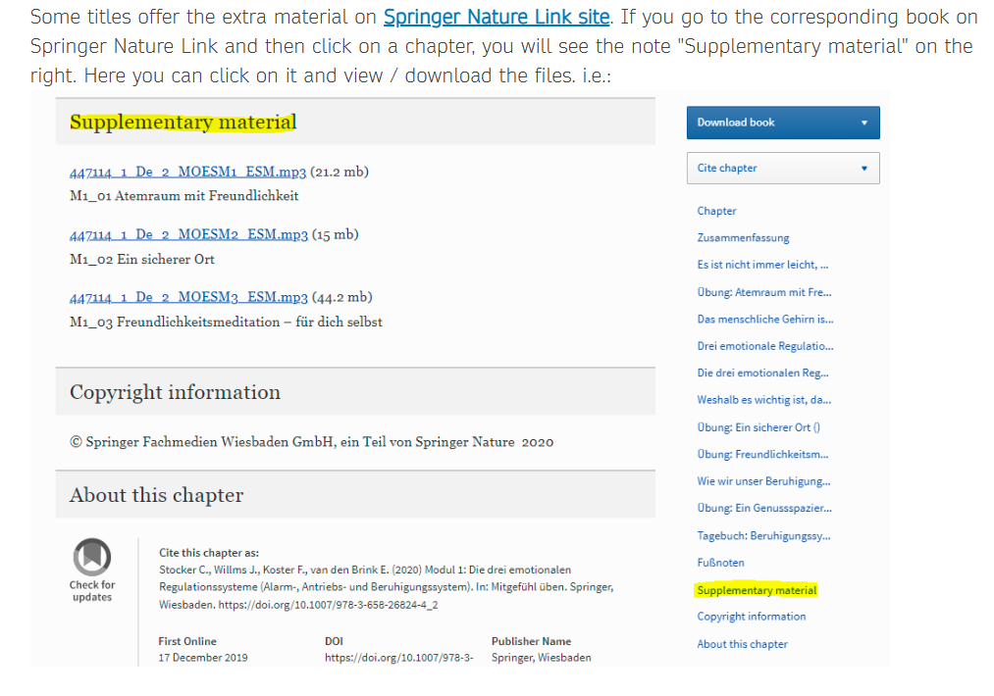Screen dimensions: 994x696
Task: Jump to Fußnoten section
Action: point(721,563)
